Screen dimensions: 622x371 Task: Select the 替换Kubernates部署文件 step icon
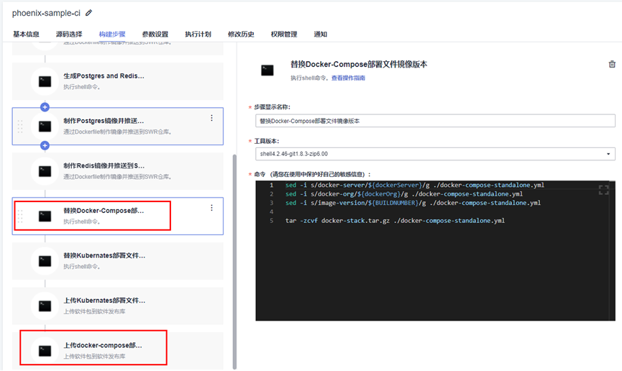click(45, 261)
